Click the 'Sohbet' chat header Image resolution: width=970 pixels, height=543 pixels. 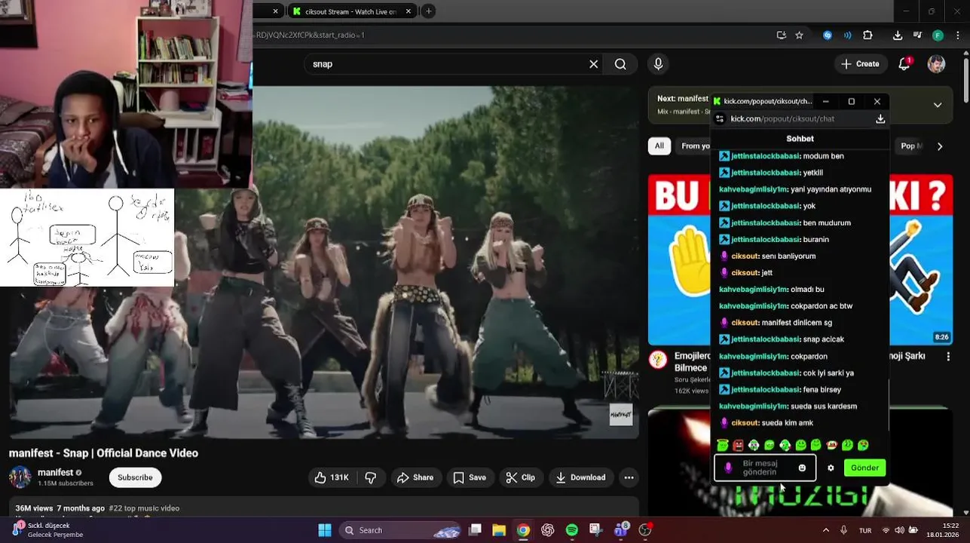800,139
